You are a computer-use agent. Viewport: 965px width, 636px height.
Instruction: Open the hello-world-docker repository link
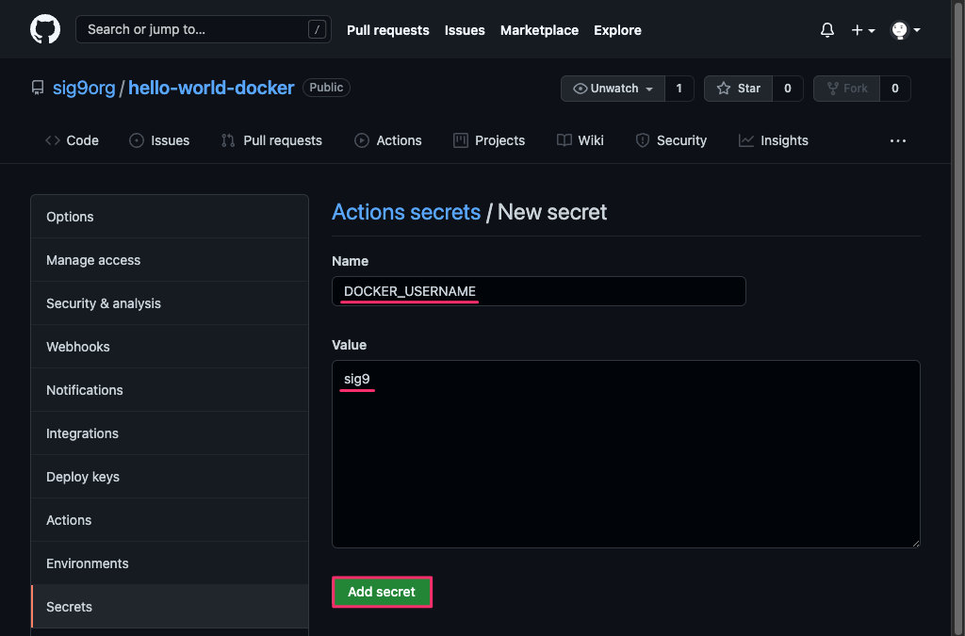click(211, 88)
